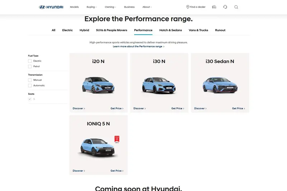Image resolution: width=287 pixels, height=191 pixels.
Task: Open the Hyundai logo homepage link
Action: point(51,7)
